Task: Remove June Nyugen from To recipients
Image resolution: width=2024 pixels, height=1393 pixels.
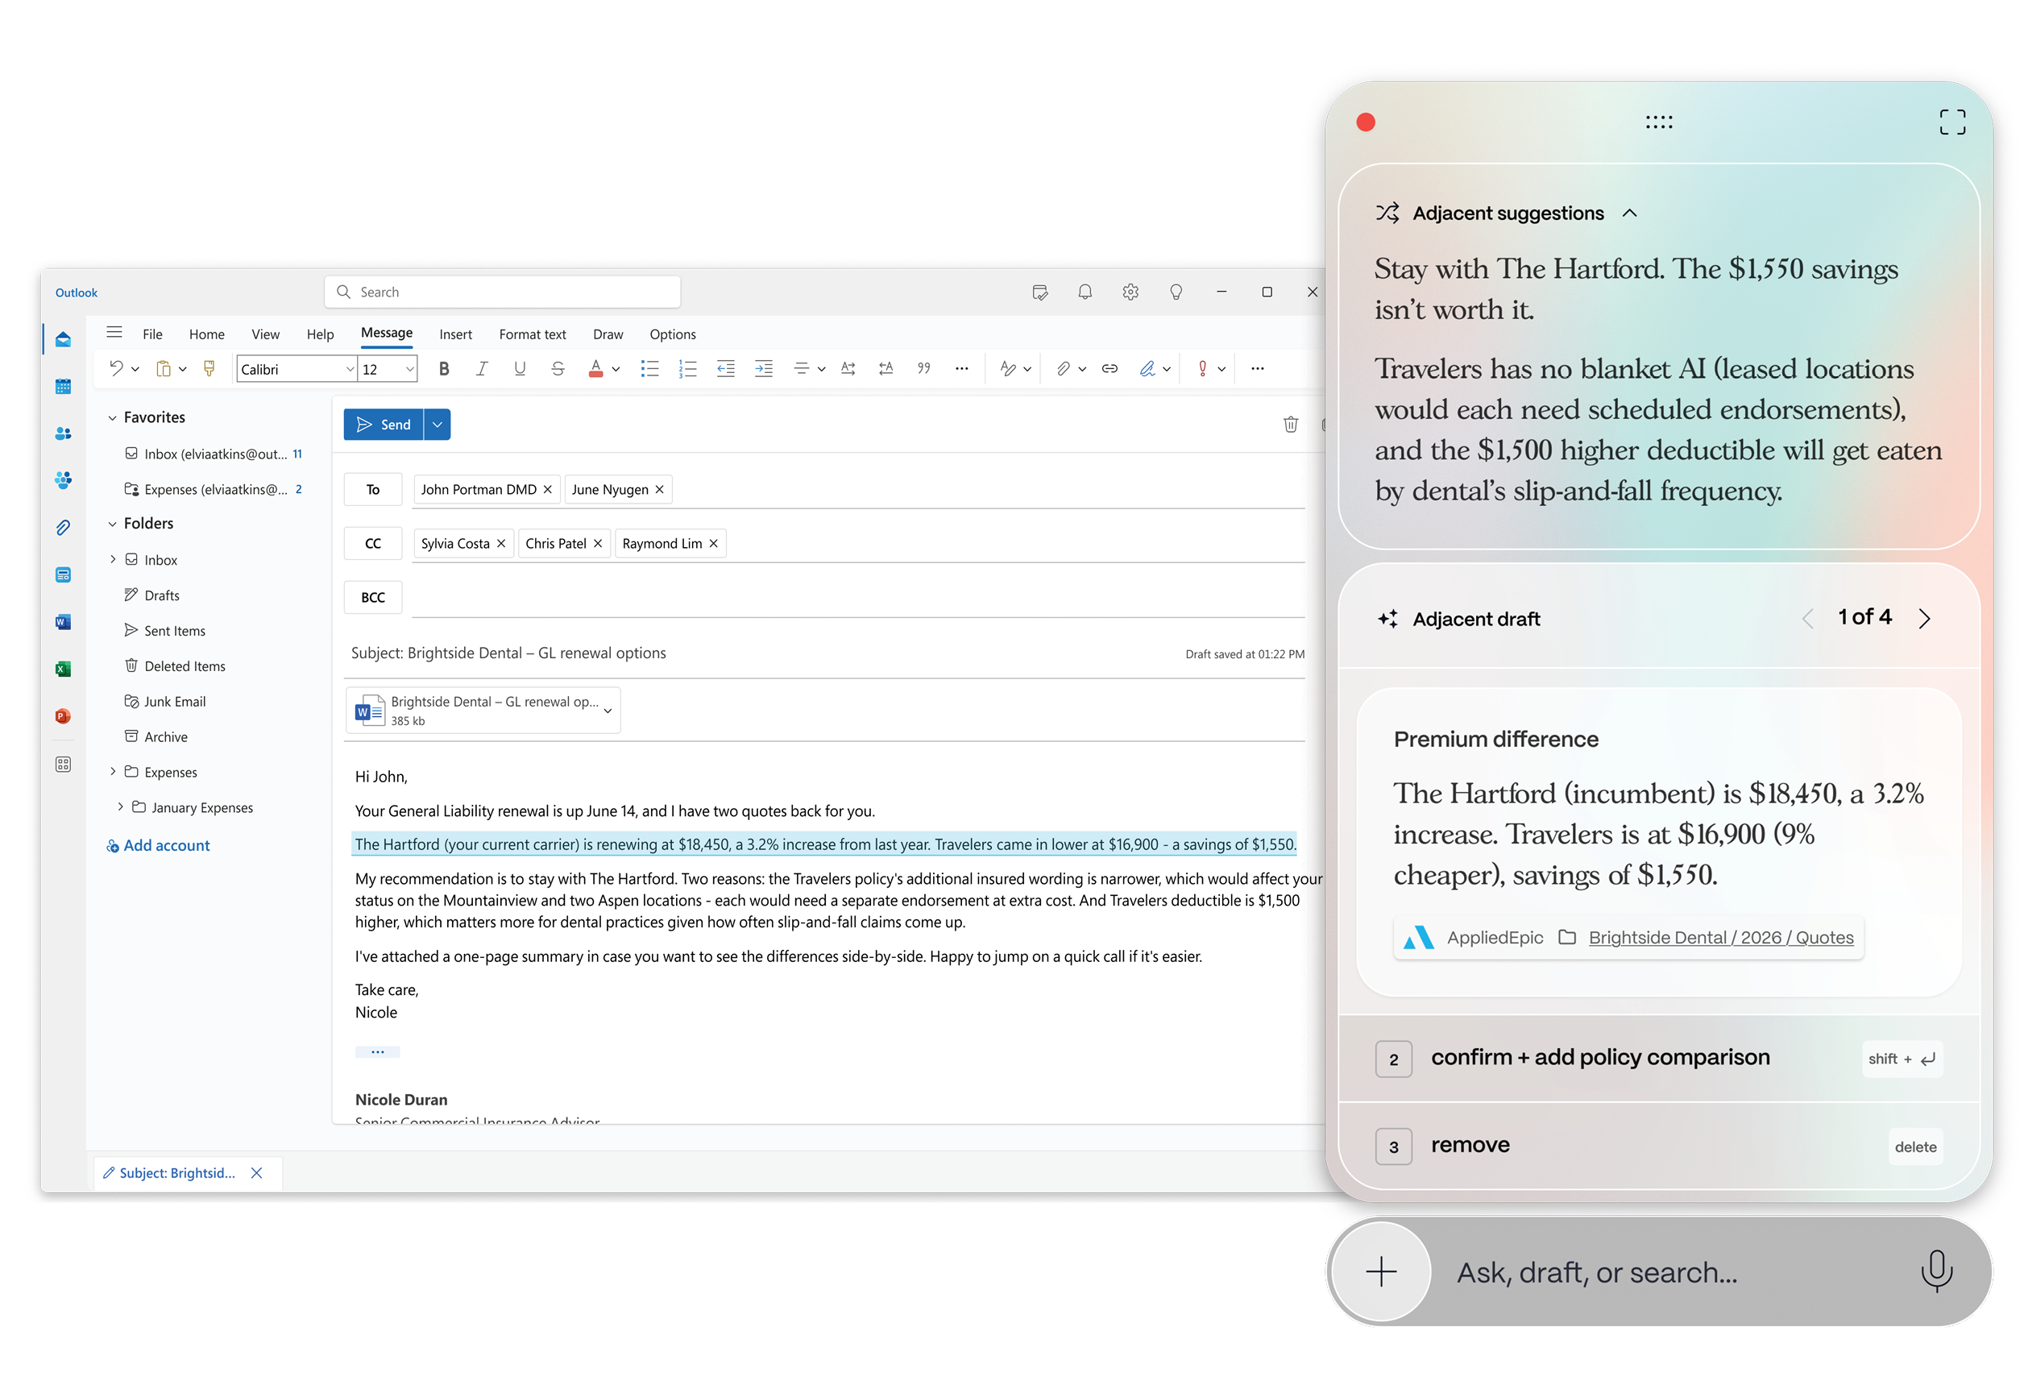Action: tap(659, 490)
